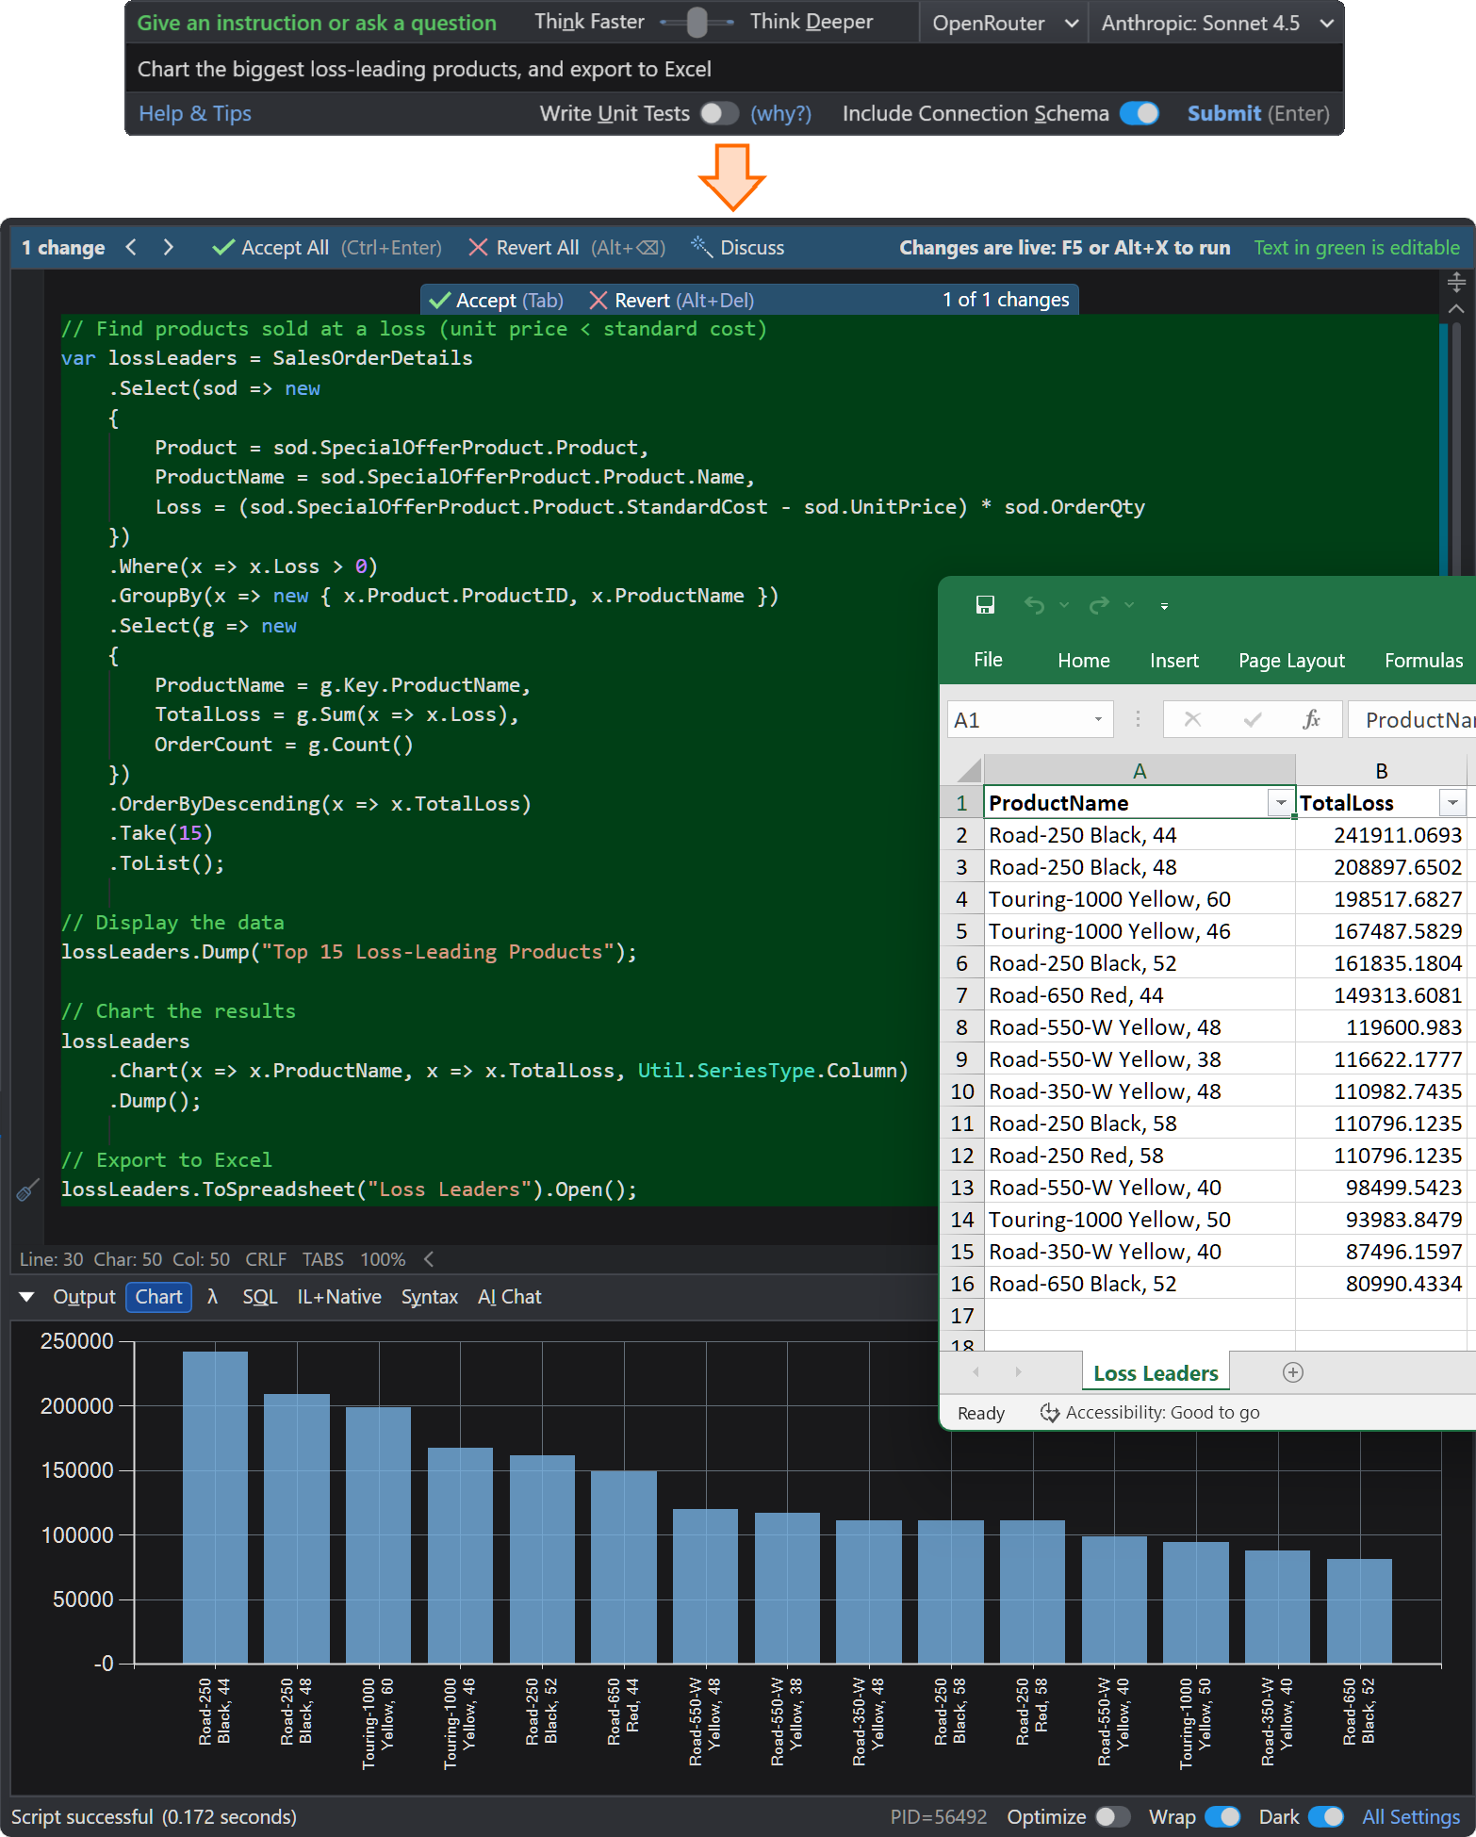The width and height of the screenshot is (1476, 1837).
Task: Add a new sheet with plus icon
Action: (1293, 1372)
